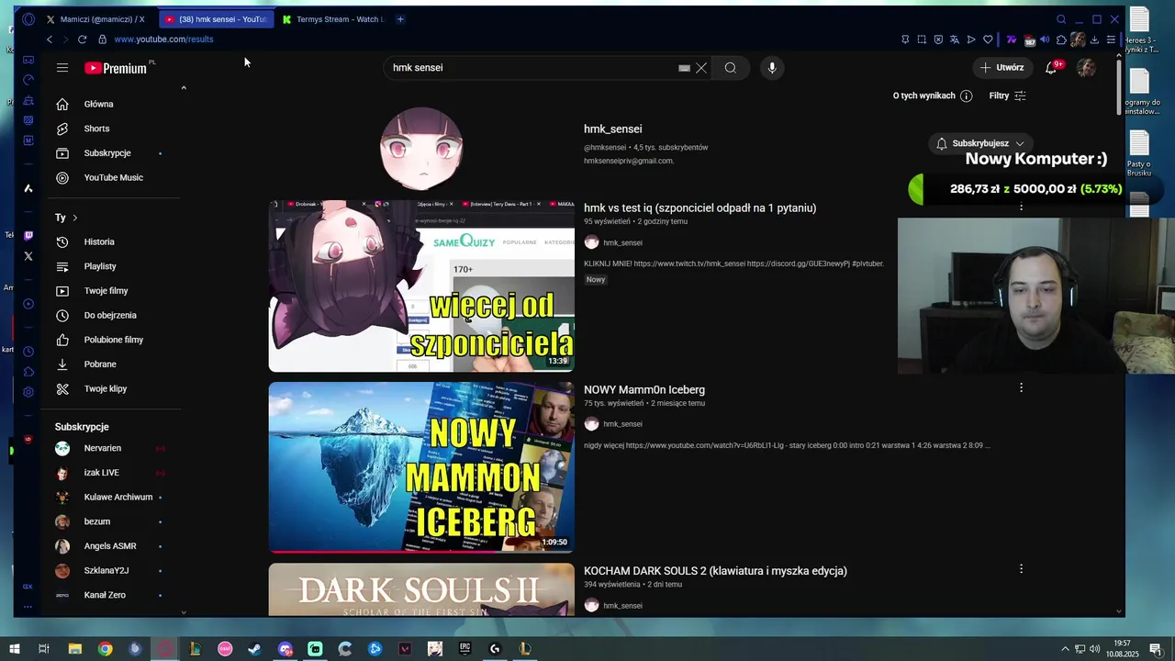The height and width of the screenshot is (661, 1175).
Task: Open the NOWY Mamm0n Iceberg title
Action: (644, 390)
